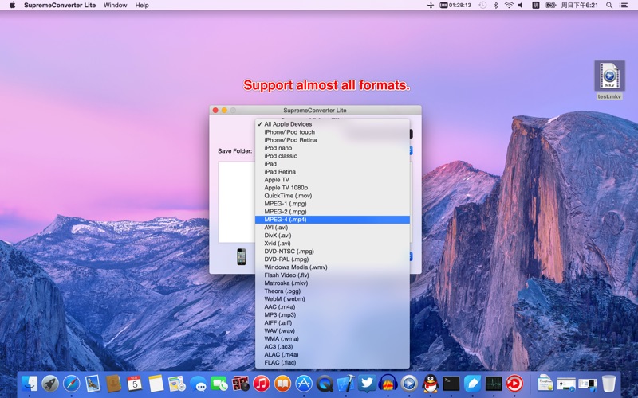Choose iPhone/iPod touch format
Image resolution: width=638 pixels, height=398 pixels.
(332, 132)
